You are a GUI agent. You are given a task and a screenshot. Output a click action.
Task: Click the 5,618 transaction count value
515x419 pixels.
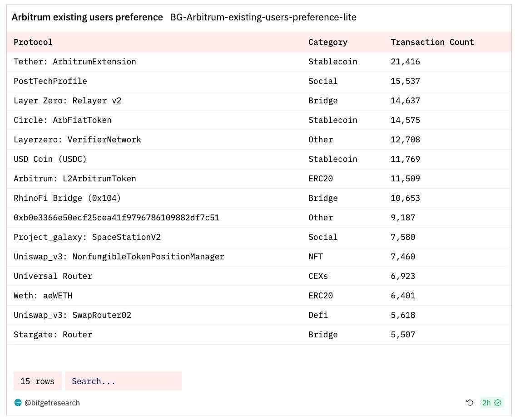tap(403, 315)
